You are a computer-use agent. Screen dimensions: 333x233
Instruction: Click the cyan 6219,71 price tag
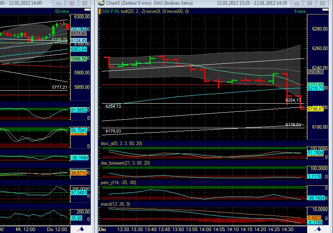coord(315,88)
